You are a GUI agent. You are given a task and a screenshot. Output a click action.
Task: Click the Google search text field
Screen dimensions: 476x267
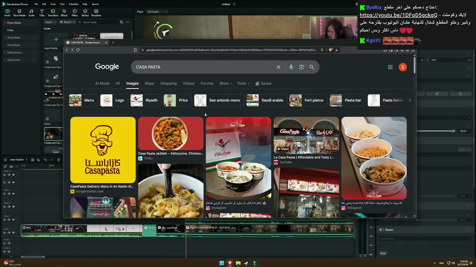205,67
